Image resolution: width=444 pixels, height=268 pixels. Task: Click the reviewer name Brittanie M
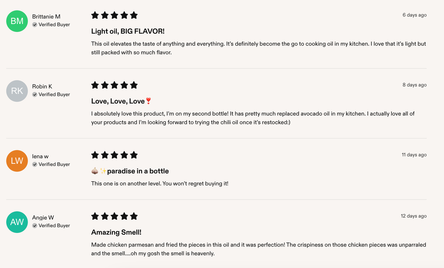(x=46, y=17)
